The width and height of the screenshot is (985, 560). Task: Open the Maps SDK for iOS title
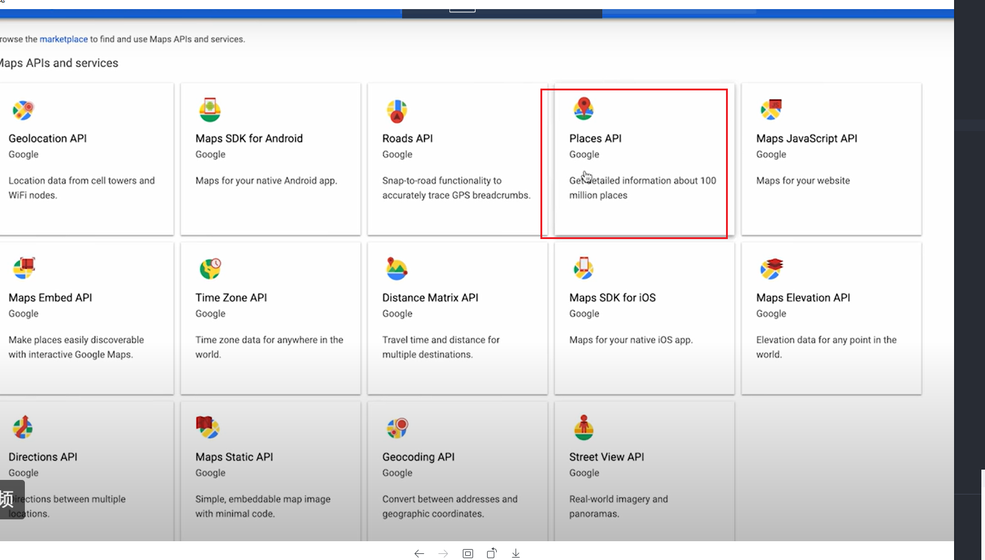coord(613,298)
